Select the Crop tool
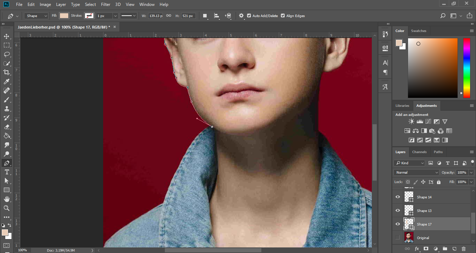The height and width of the screenshot is (253, 476). [7, 72]
